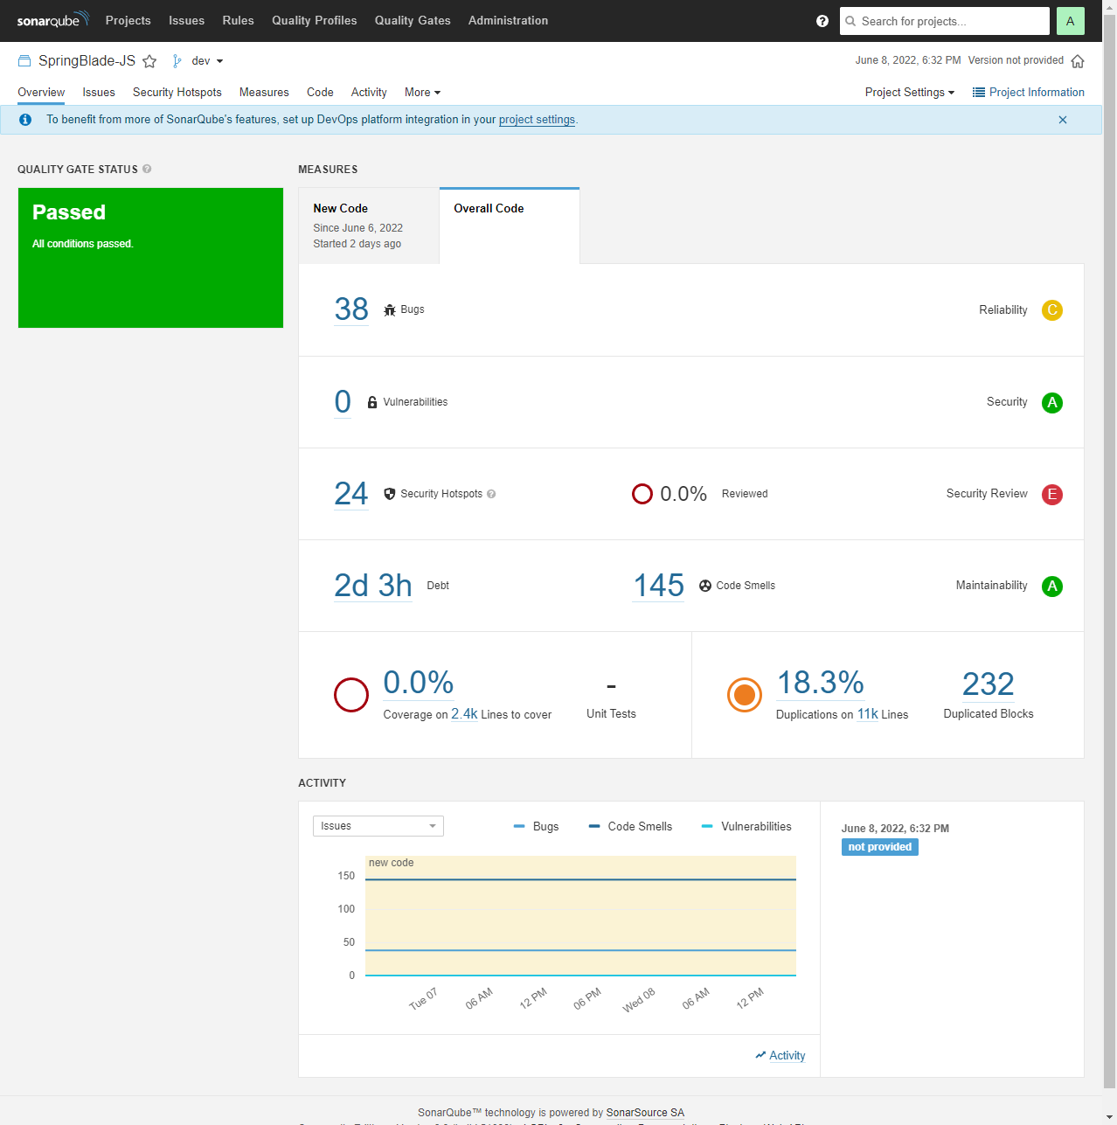
Task: Switch to the Code tab
Action: 320,93
